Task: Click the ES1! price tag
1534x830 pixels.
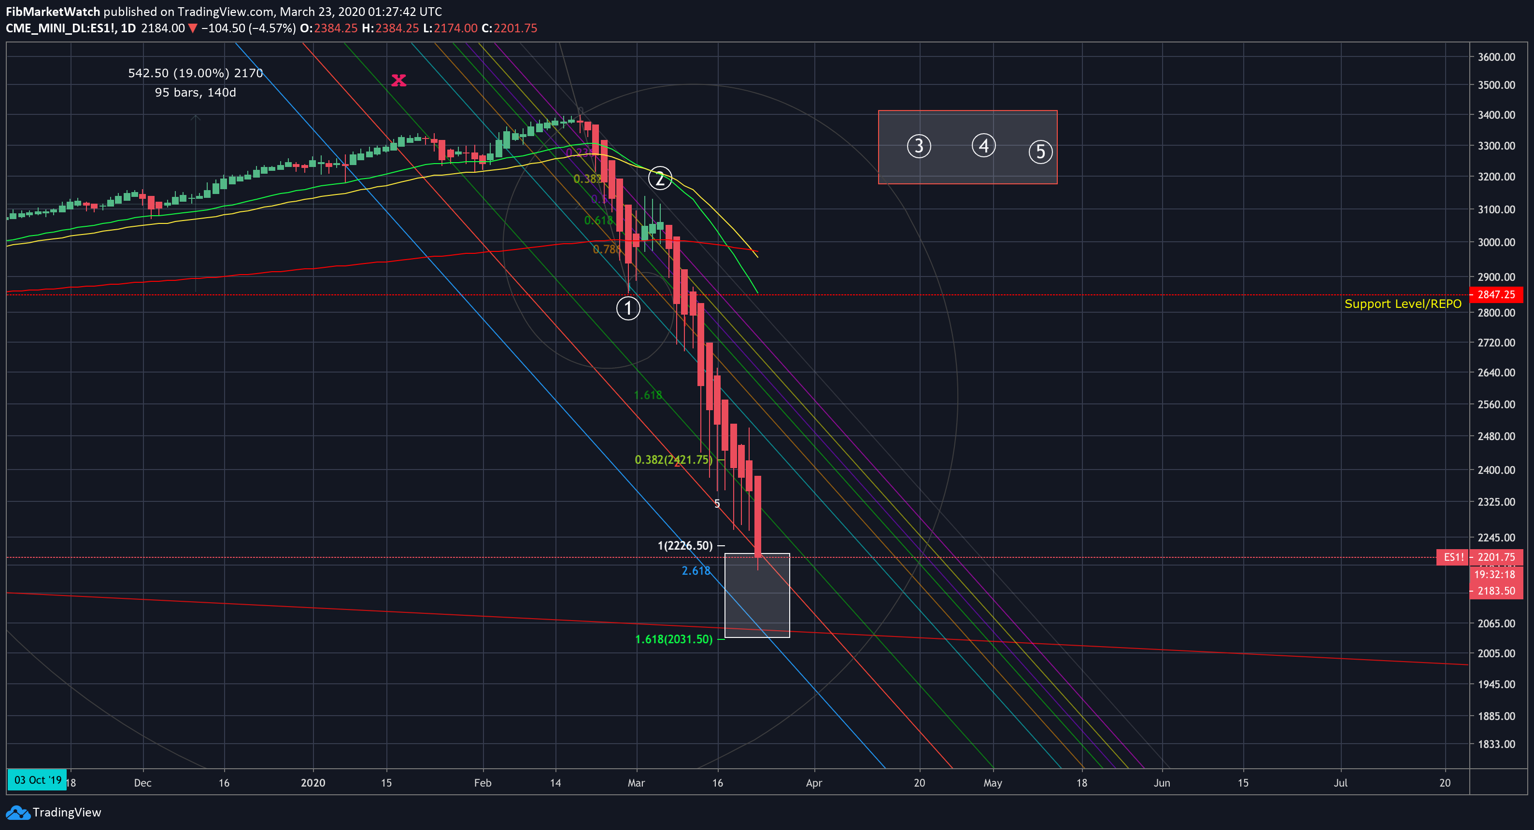Action: point(1452,557)
